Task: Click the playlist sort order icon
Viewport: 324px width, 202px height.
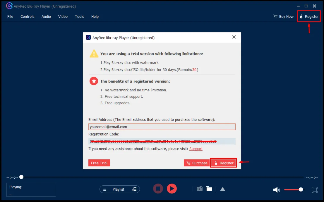Action: 134,189
